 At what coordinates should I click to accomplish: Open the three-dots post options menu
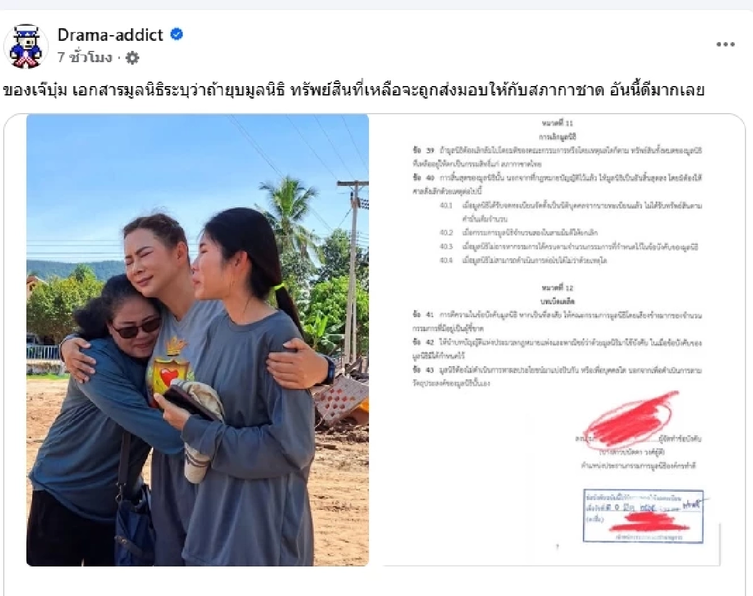725,45
